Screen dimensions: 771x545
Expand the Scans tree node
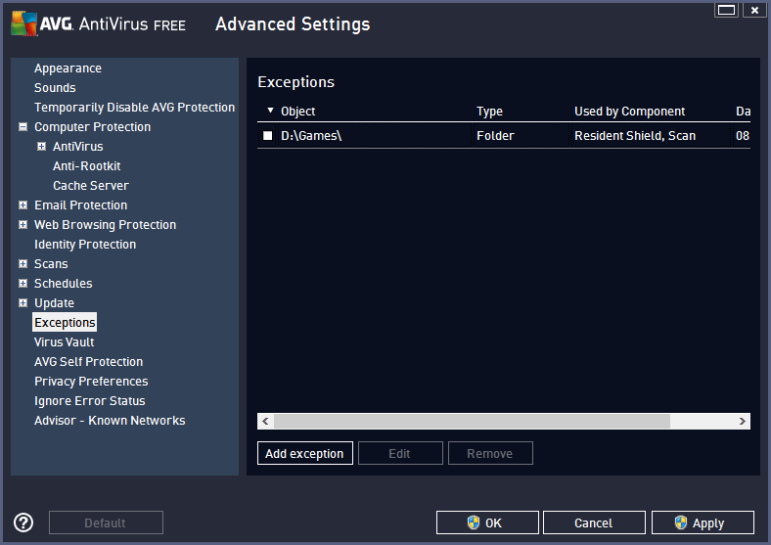click(x=23, y=263)
